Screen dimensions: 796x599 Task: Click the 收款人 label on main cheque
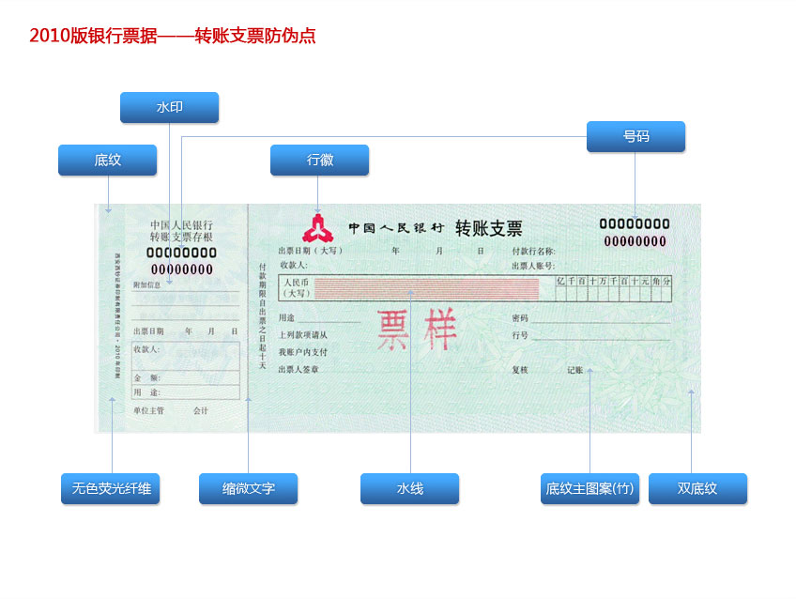coord(294,265)
